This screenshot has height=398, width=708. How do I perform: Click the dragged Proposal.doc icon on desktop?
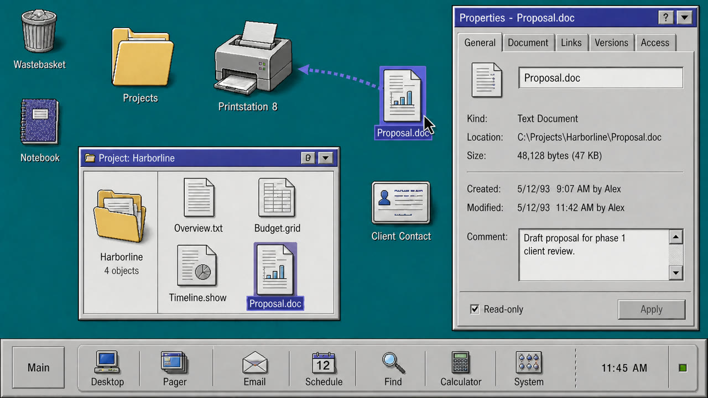pyautogui.click(x=403, y=103)
